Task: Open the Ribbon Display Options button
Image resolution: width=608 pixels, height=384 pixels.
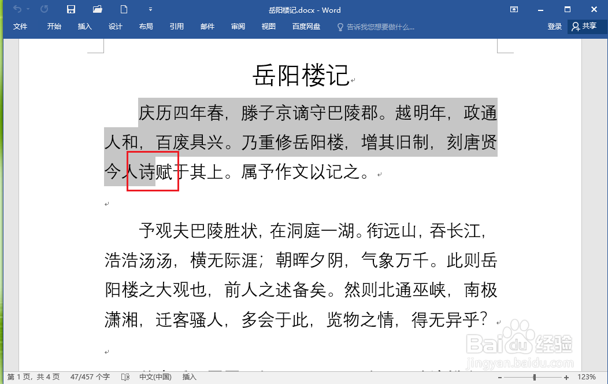Action: pyautogui.click(x=514, y=9)
